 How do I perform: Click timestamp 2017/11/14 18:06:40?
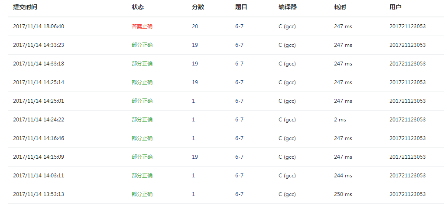(x=39, y=26)
